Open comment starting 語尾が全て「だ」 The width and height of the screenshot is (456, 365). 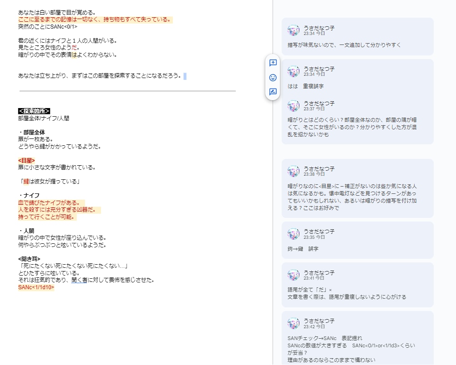click(357, 285)
